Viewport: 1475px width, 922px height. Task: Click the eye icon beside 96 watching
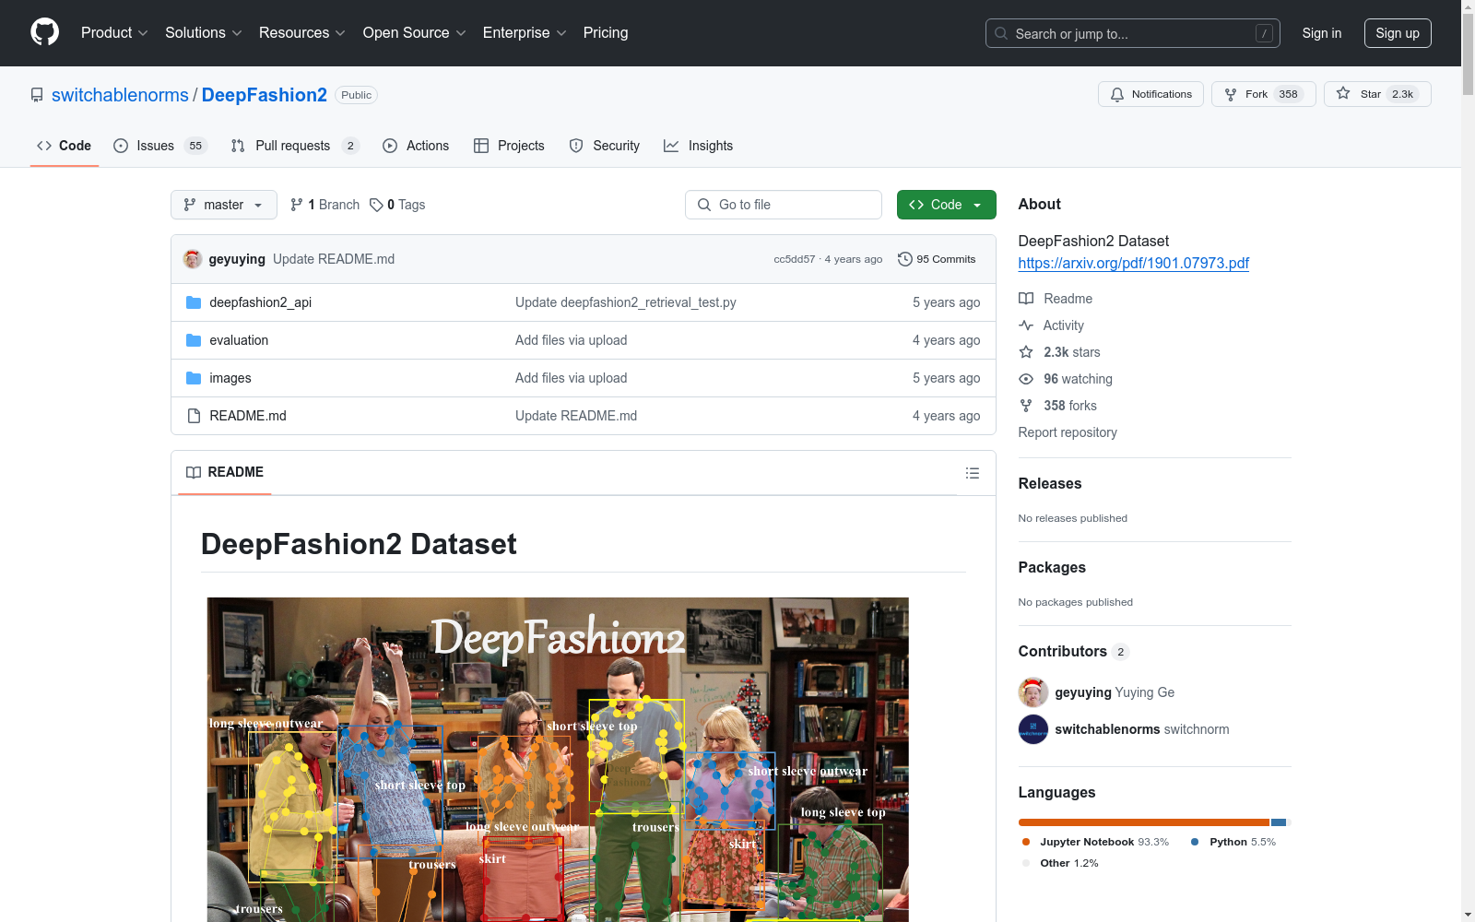(1026, 379)
